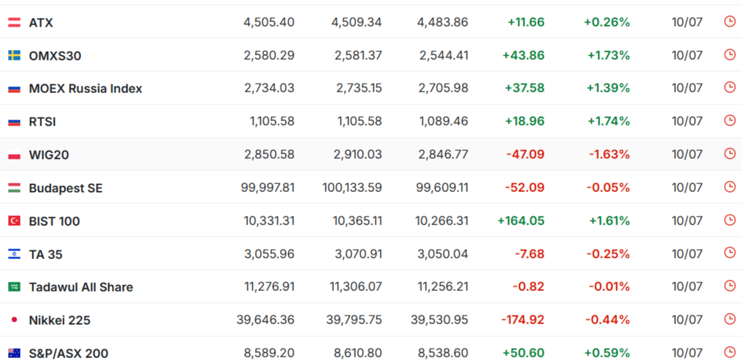Click the clock icon in Nikkei 225 row

point(730,319)
